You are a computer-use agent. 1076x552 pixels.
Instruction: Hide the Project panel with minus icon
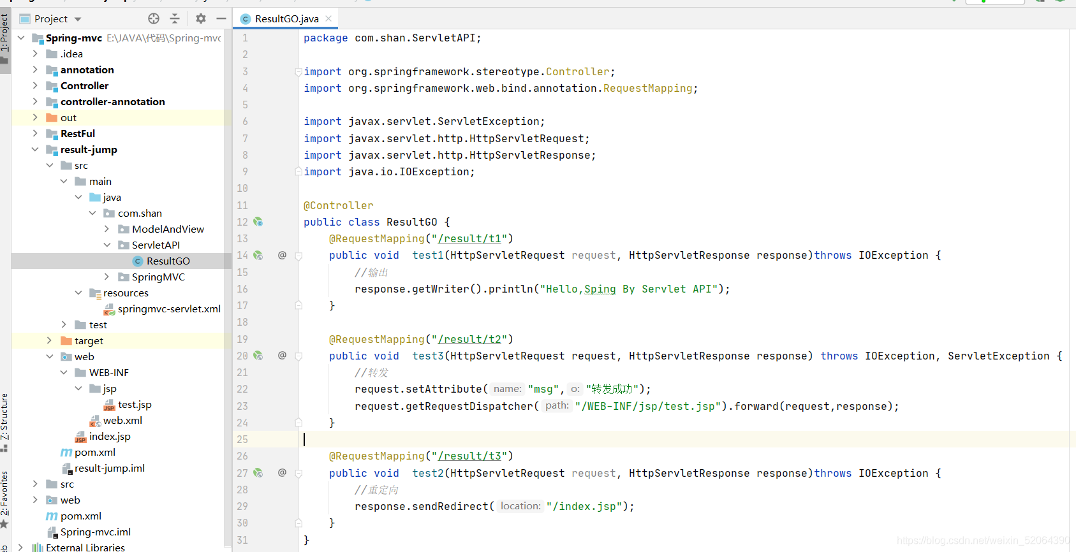221,18
